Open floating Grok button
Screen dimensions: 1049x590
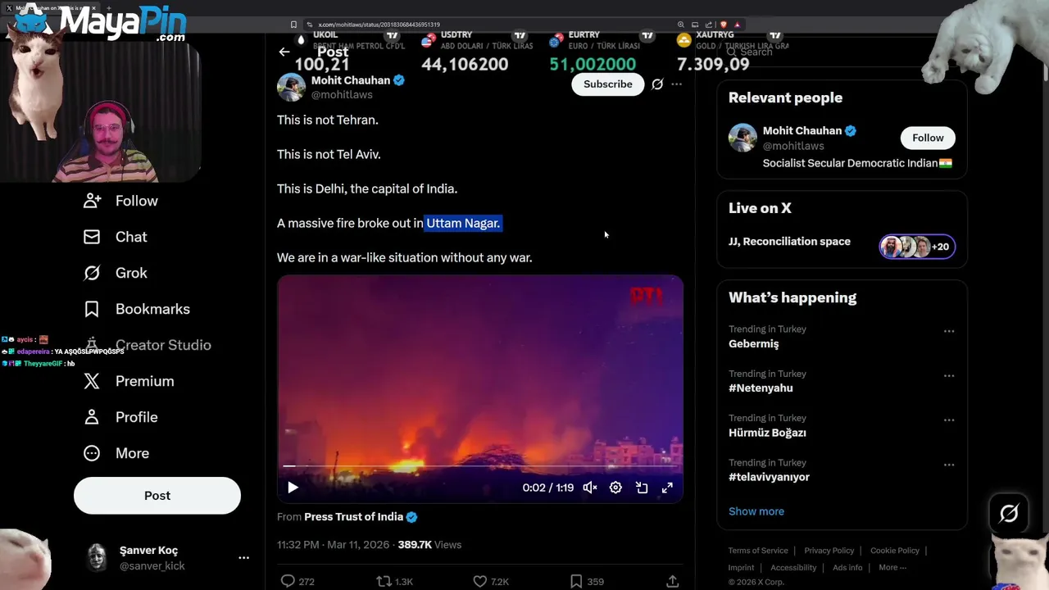(x=1009, y=514)
